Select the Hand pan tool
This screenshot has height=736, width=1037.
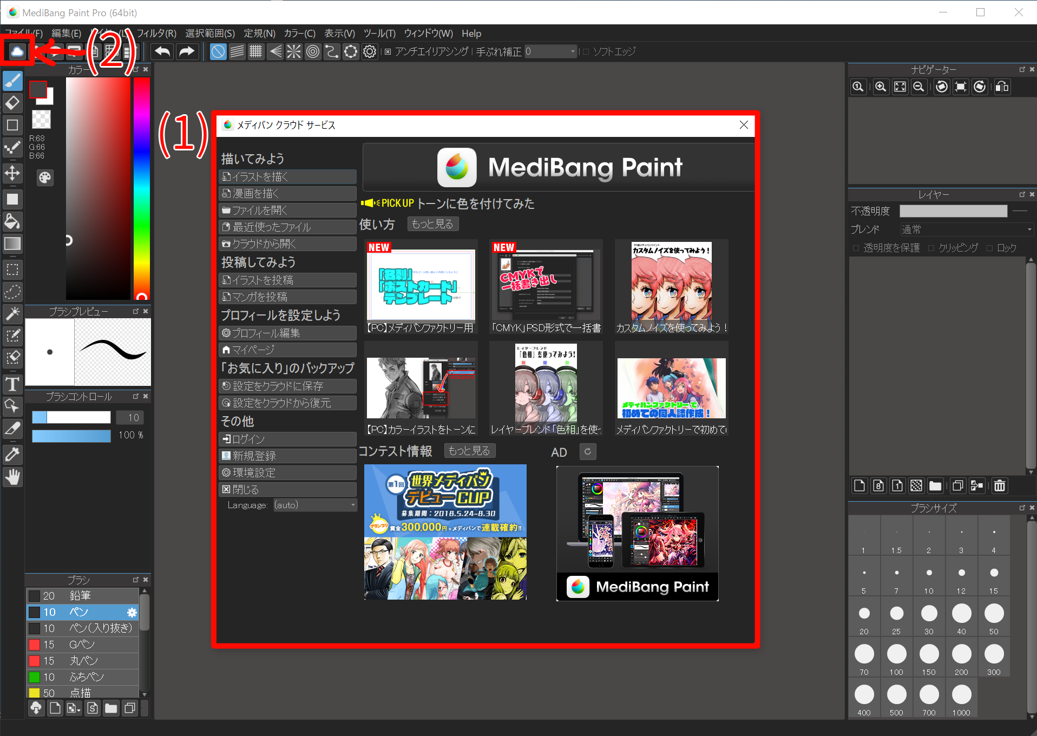click(12, 477)
